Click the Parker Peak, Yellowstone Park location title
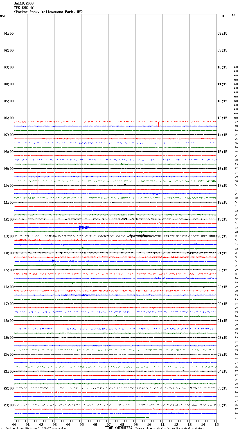Image resolution: width=239 pixels, height=432 pixels. click(x=48, y=12)
